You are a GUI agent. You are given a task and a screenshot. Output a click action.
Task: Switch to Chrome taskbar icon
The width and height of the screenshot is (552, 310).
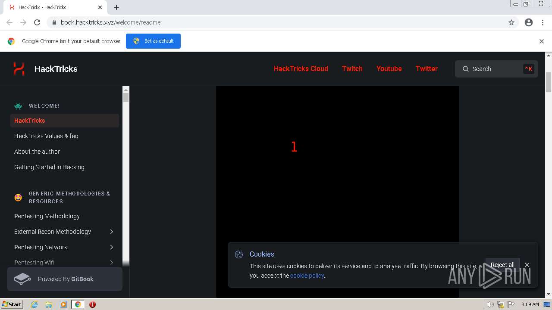click(x=78, y=304)
